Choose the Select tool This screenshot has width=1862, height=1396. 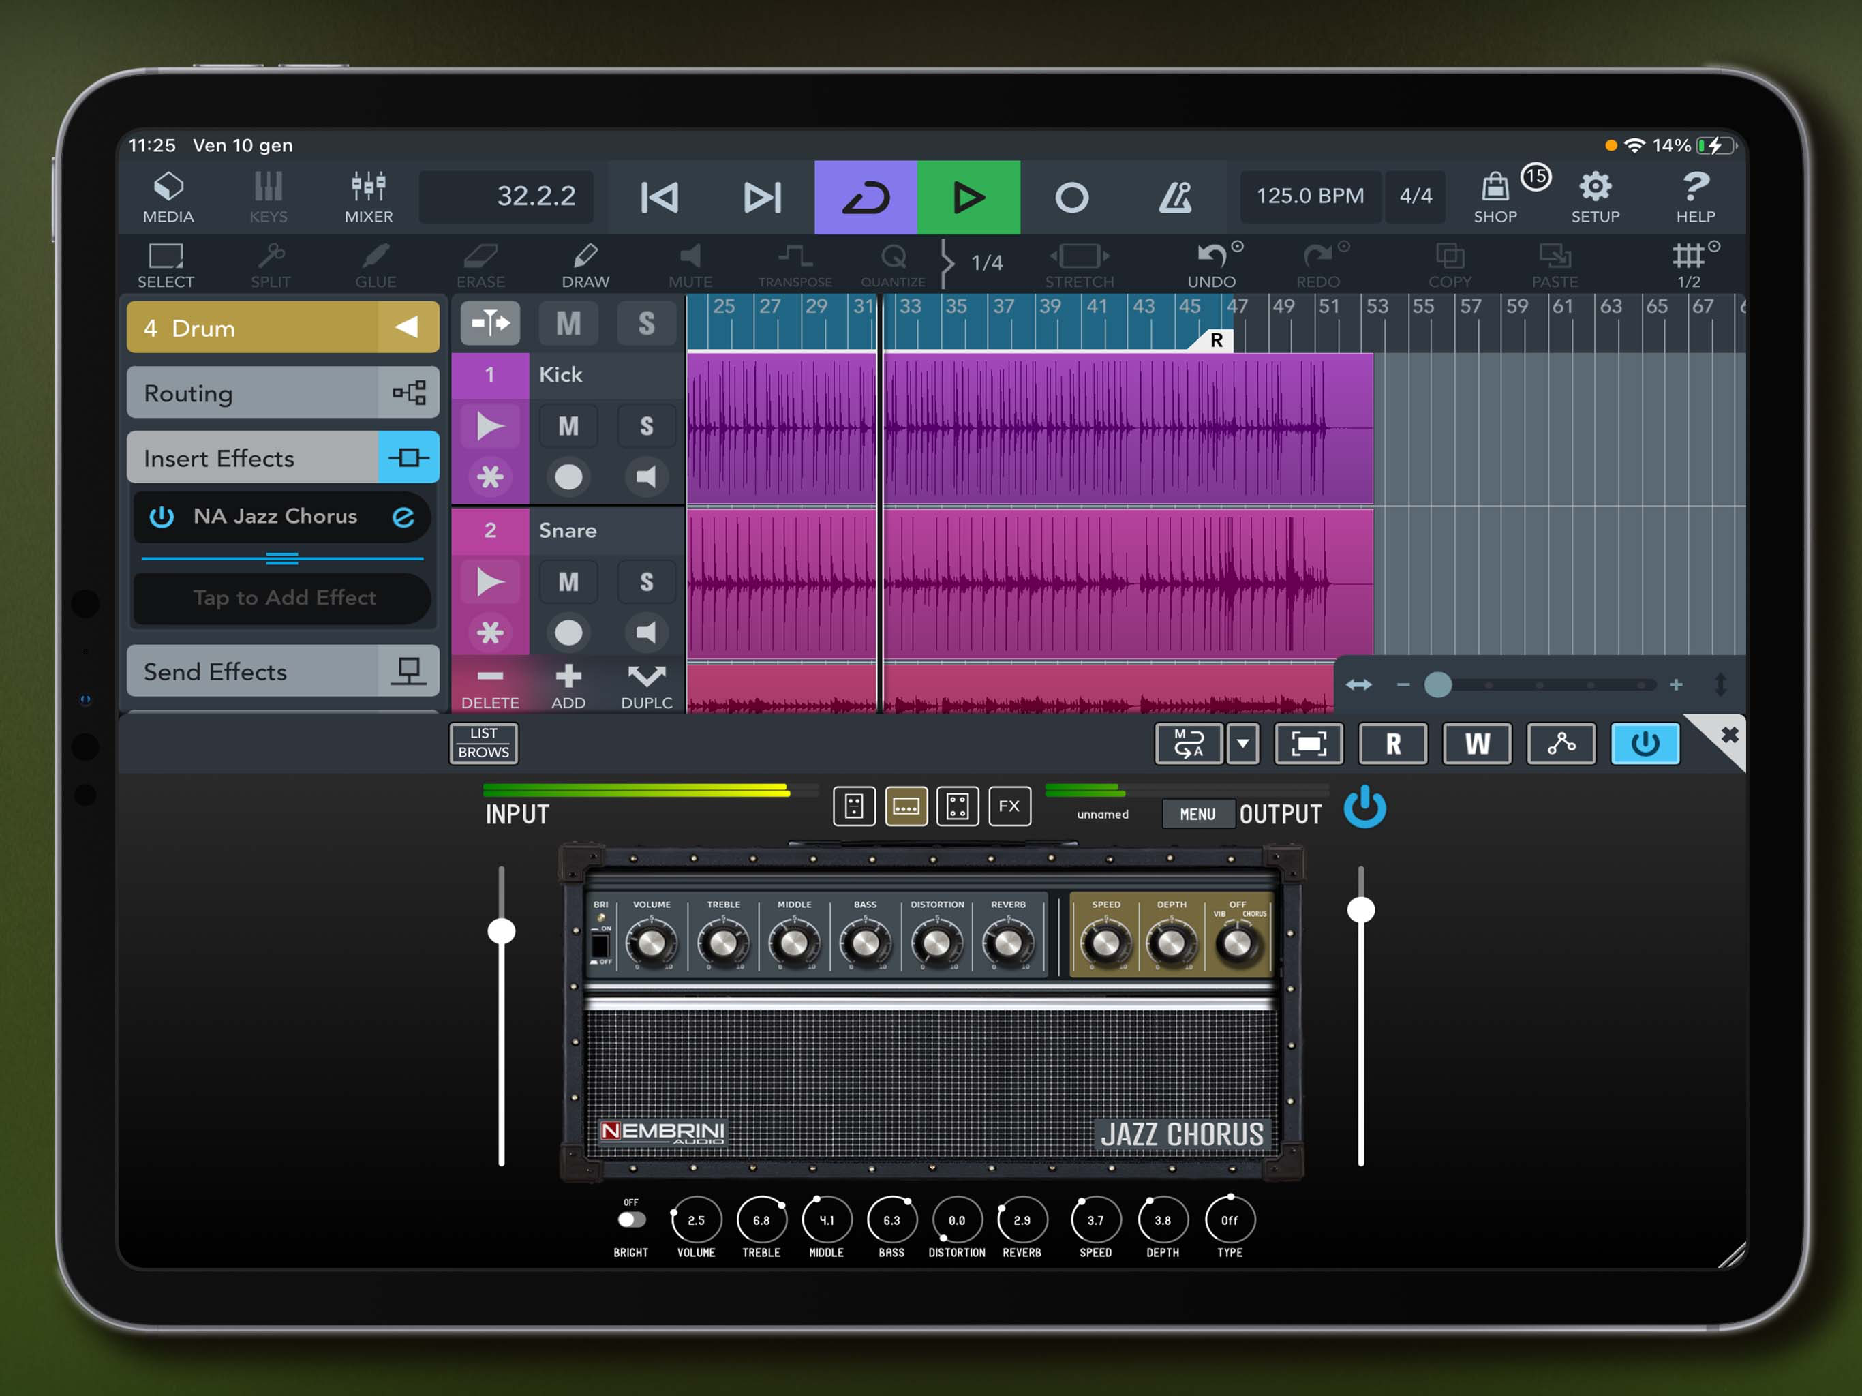click(166, 265)
